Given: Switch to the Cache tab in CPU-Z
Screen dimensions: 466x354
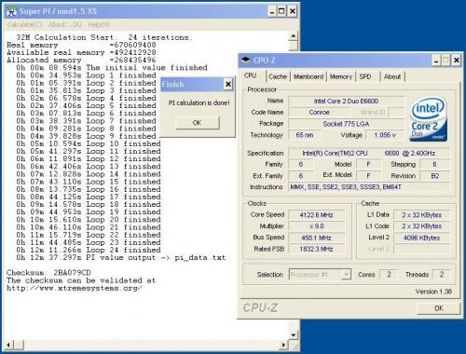Looking at the screenshot, I should pyautogui.click(x=278, y=76).
